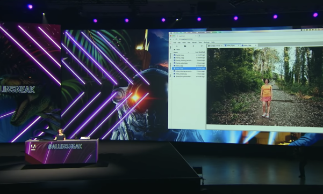The width and height of the screenshot is (323, 194).
Task: Click the Refresh File List icon
Action: point(202,46)
